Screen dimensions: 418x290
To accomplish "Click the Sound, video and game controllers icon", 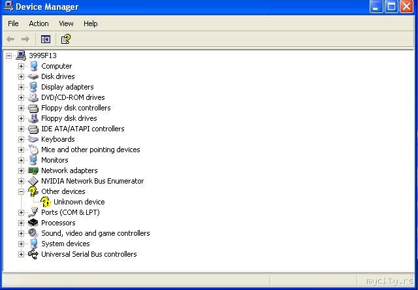I will [x=33, y=233].
